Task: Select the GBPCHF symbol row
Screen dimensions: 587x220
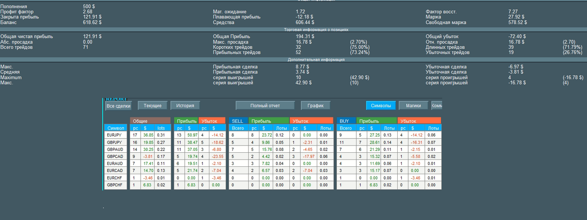Action: click(116, 185)
